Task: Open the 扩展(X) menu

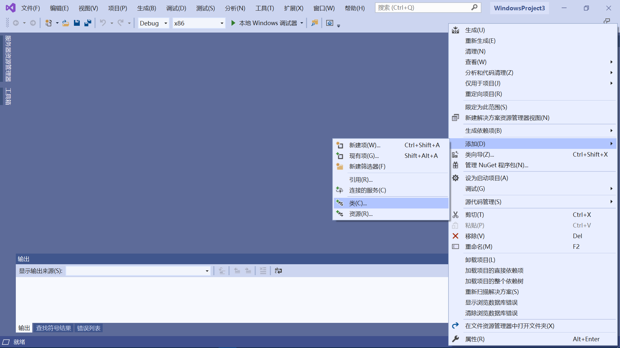Action: pyautogui.click(x=294, y=8)
